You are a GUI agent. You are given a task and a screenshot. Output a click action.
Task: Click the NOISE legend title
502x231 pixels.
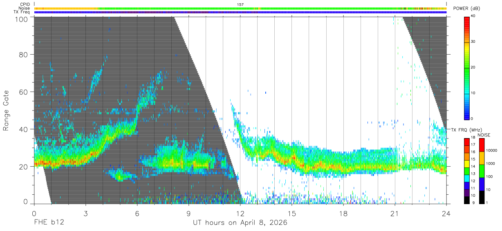coord(484,135)
